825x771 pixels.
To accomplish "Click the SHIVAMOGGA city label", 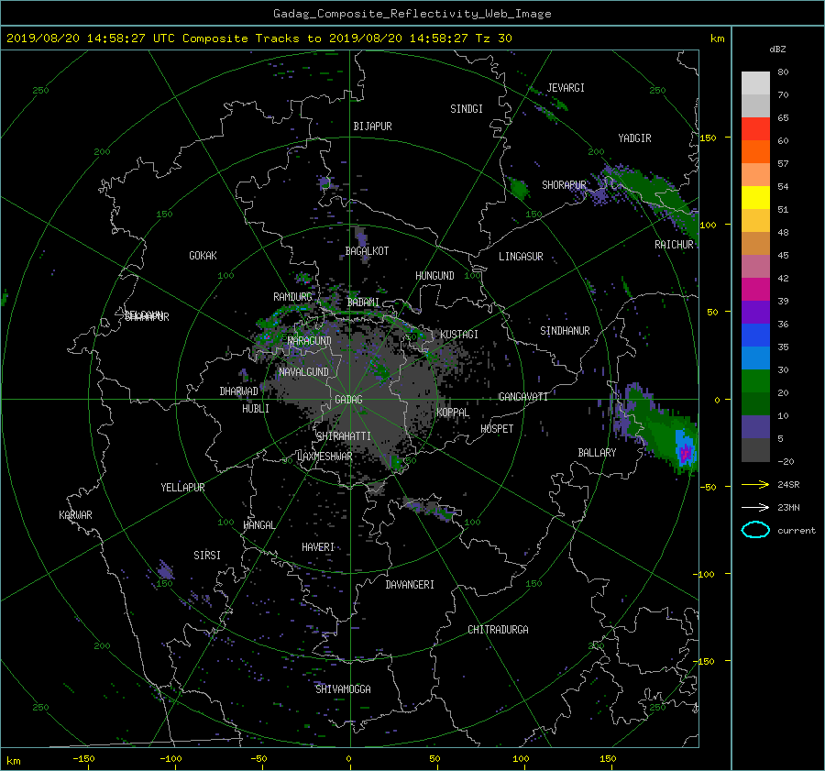I will point(343,689).
